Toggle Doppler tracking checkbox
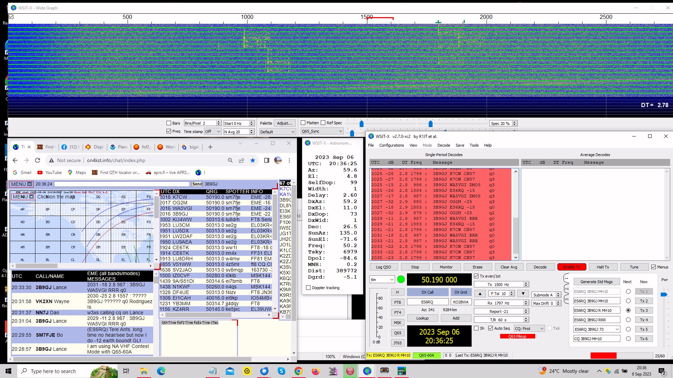 [x=308, y=288]
